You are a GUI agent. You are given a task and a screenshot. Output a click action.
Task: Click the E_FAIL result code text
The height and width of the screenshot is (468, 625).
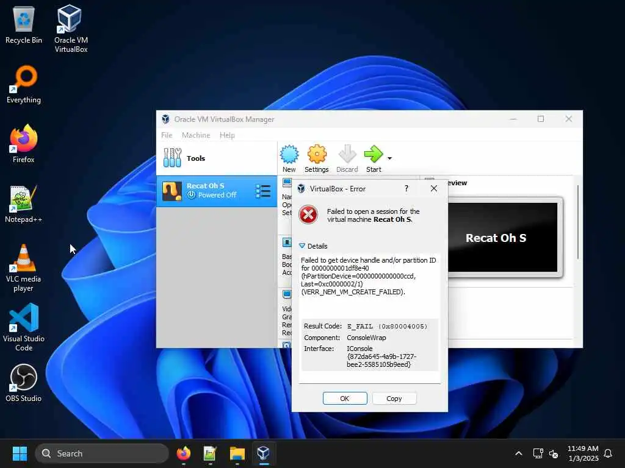[387, 327]
